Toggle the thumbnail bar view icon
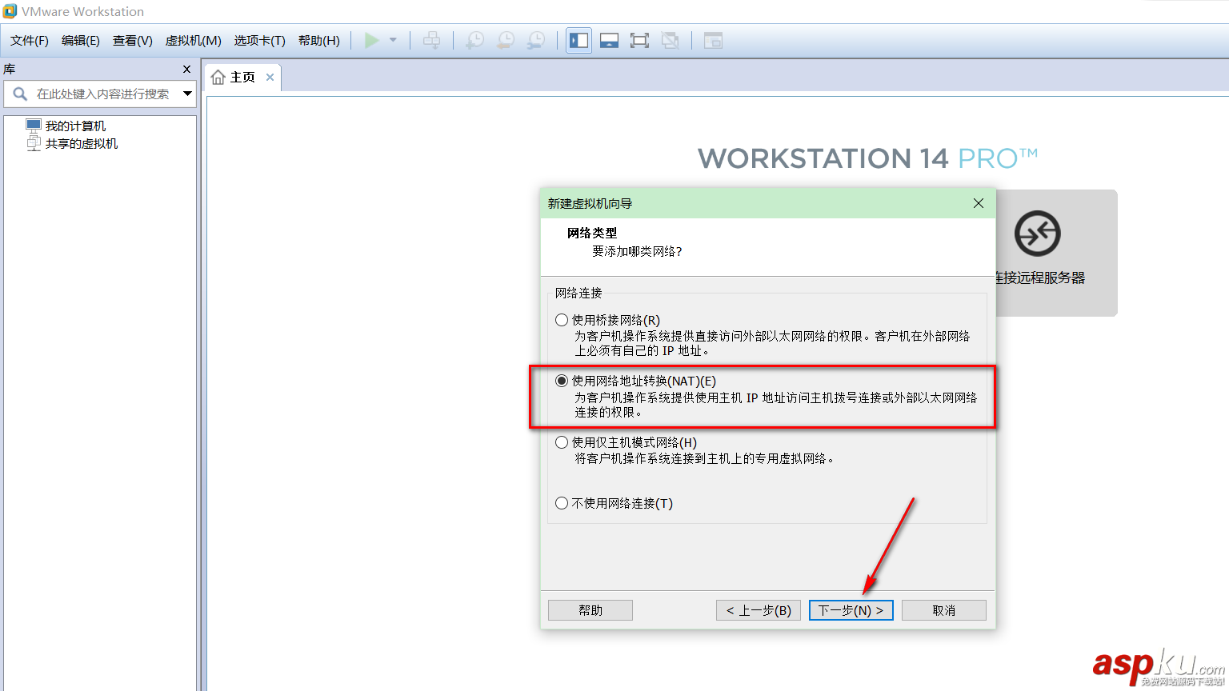The image size is (1229, 691). pyautogui.click(x=609, y=41)
